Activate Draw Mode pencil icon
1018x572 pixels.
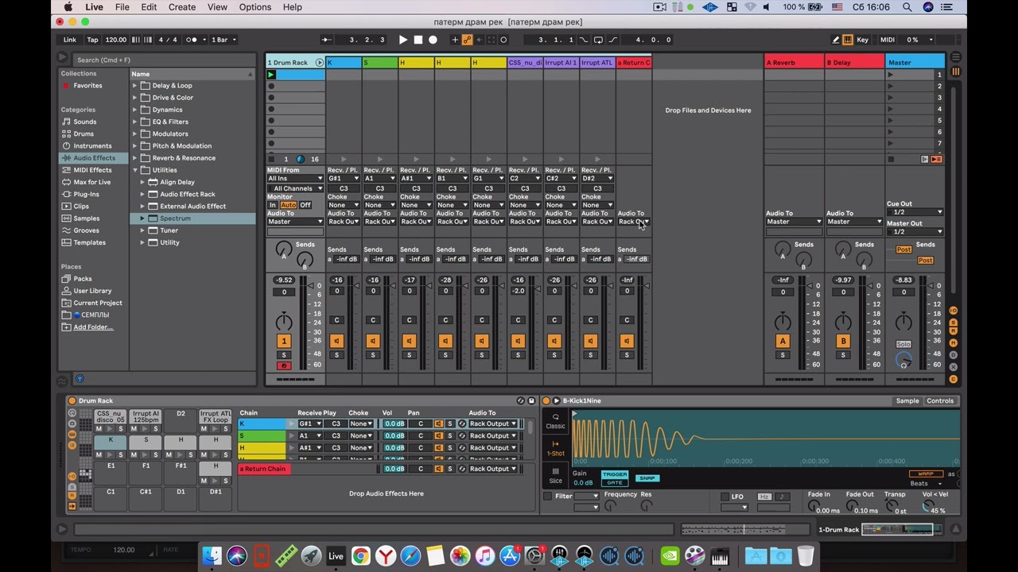(x=836, y=40)
